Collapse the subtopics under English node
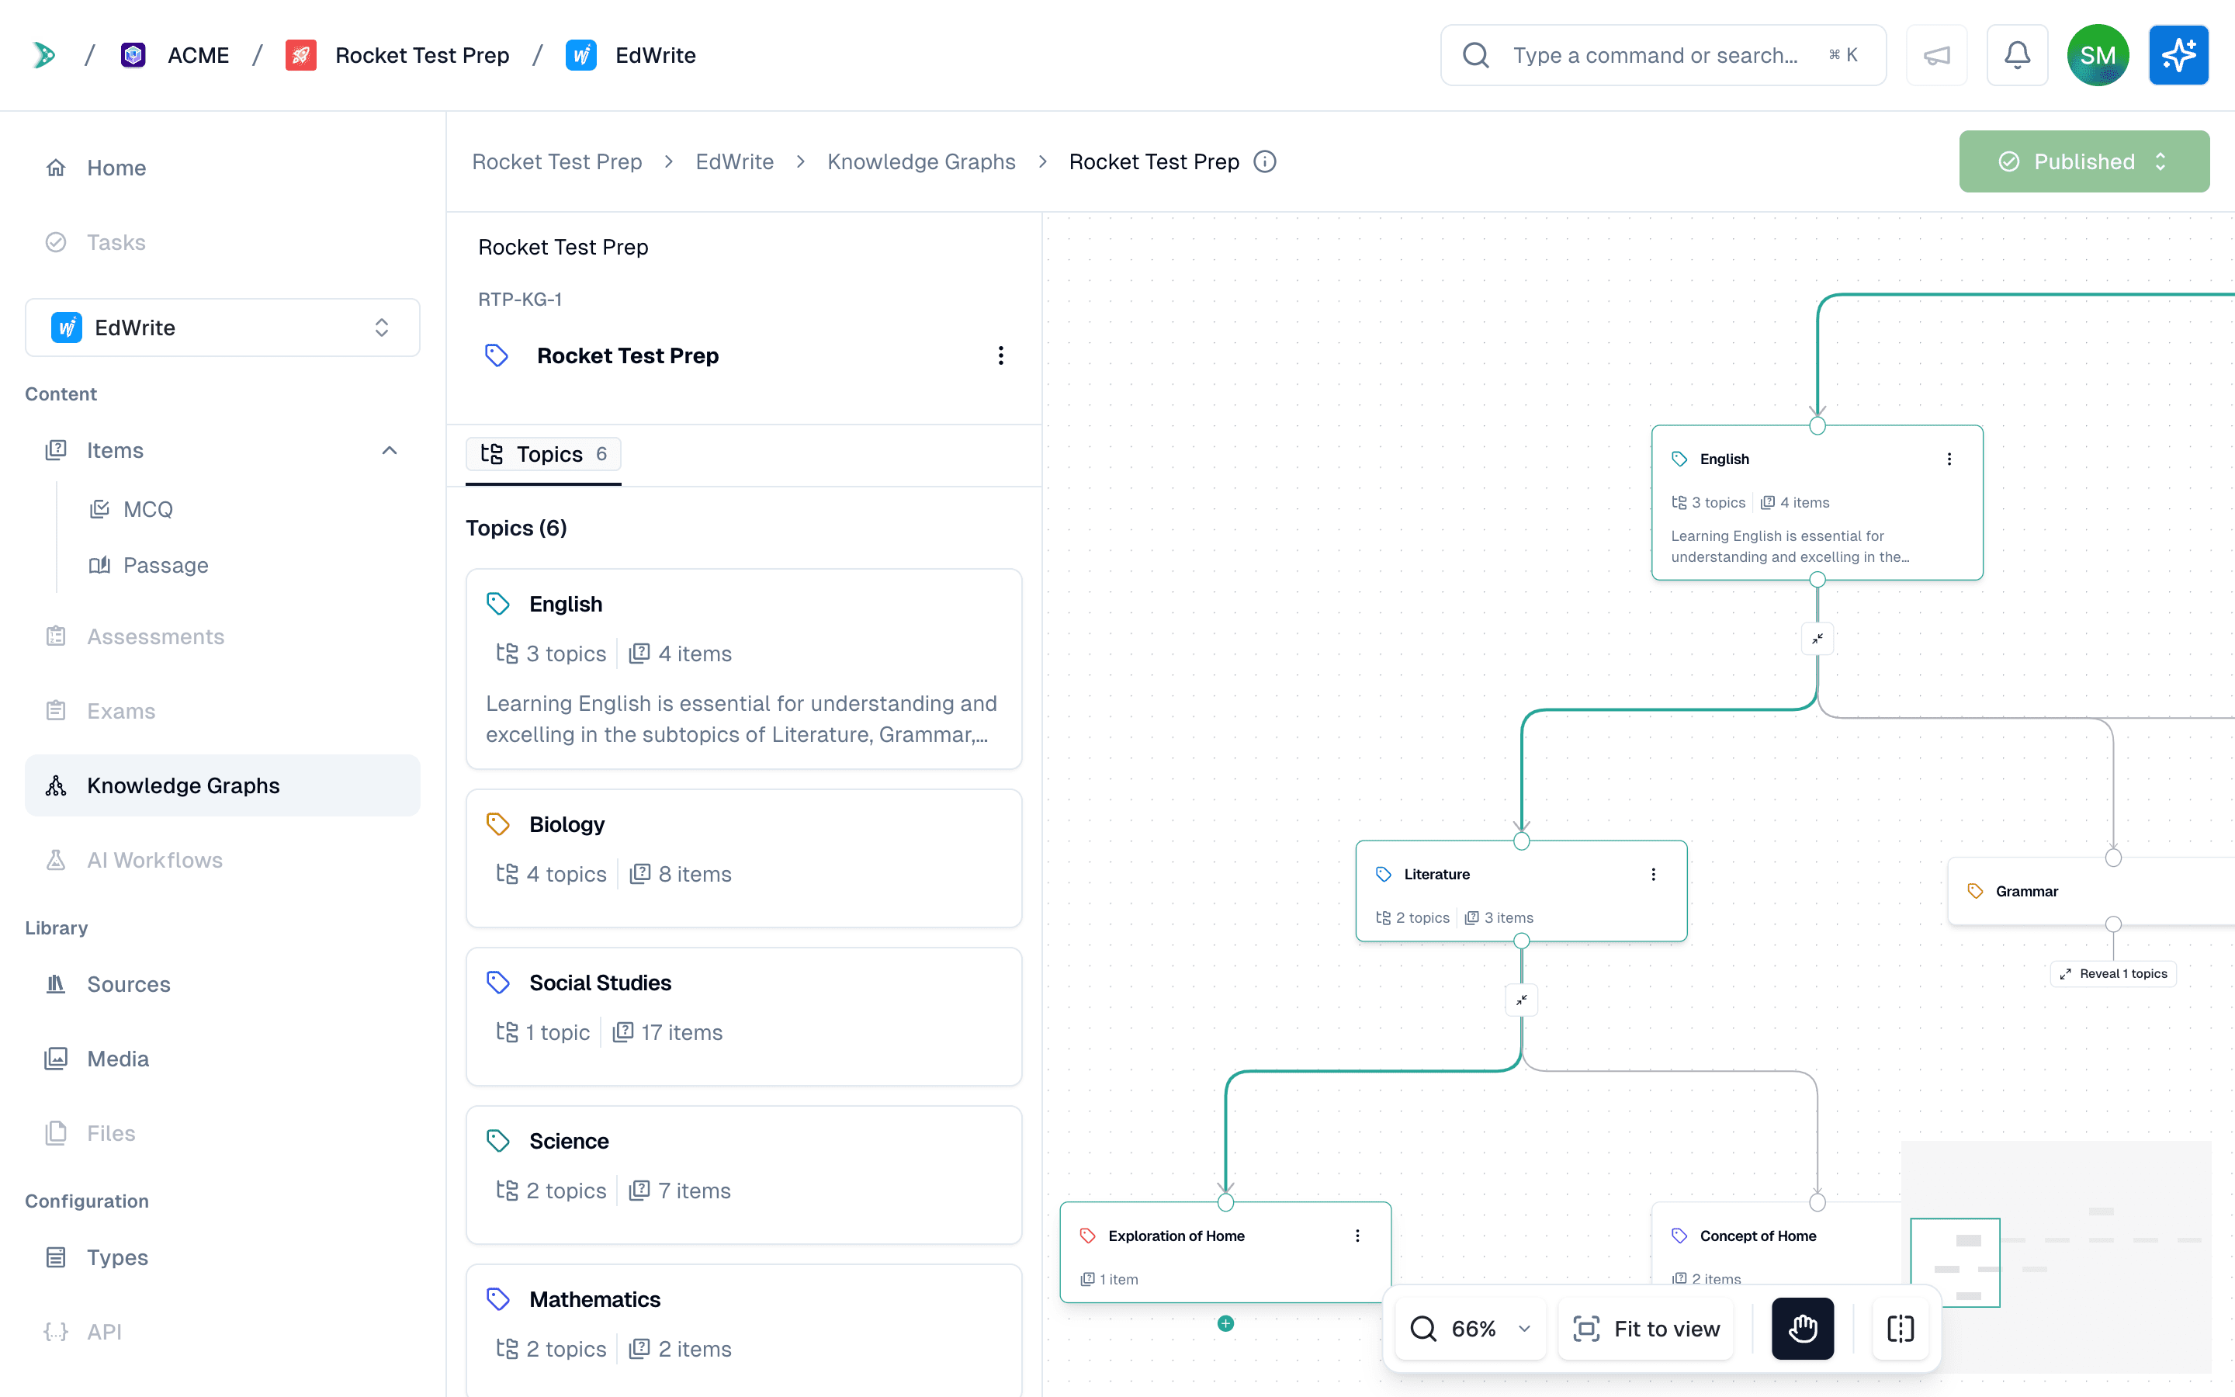This screenshot has width=2235, height=1397. point(1817,639)
